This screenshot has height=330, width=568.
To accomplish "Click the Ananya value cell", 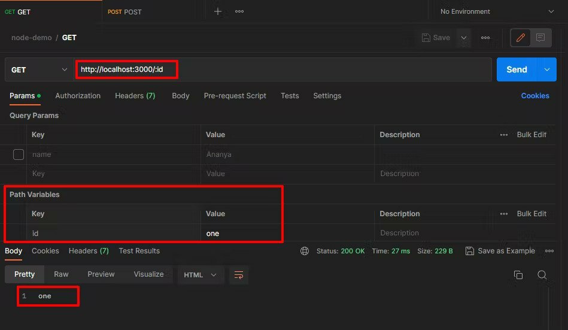I will point(287,155).
